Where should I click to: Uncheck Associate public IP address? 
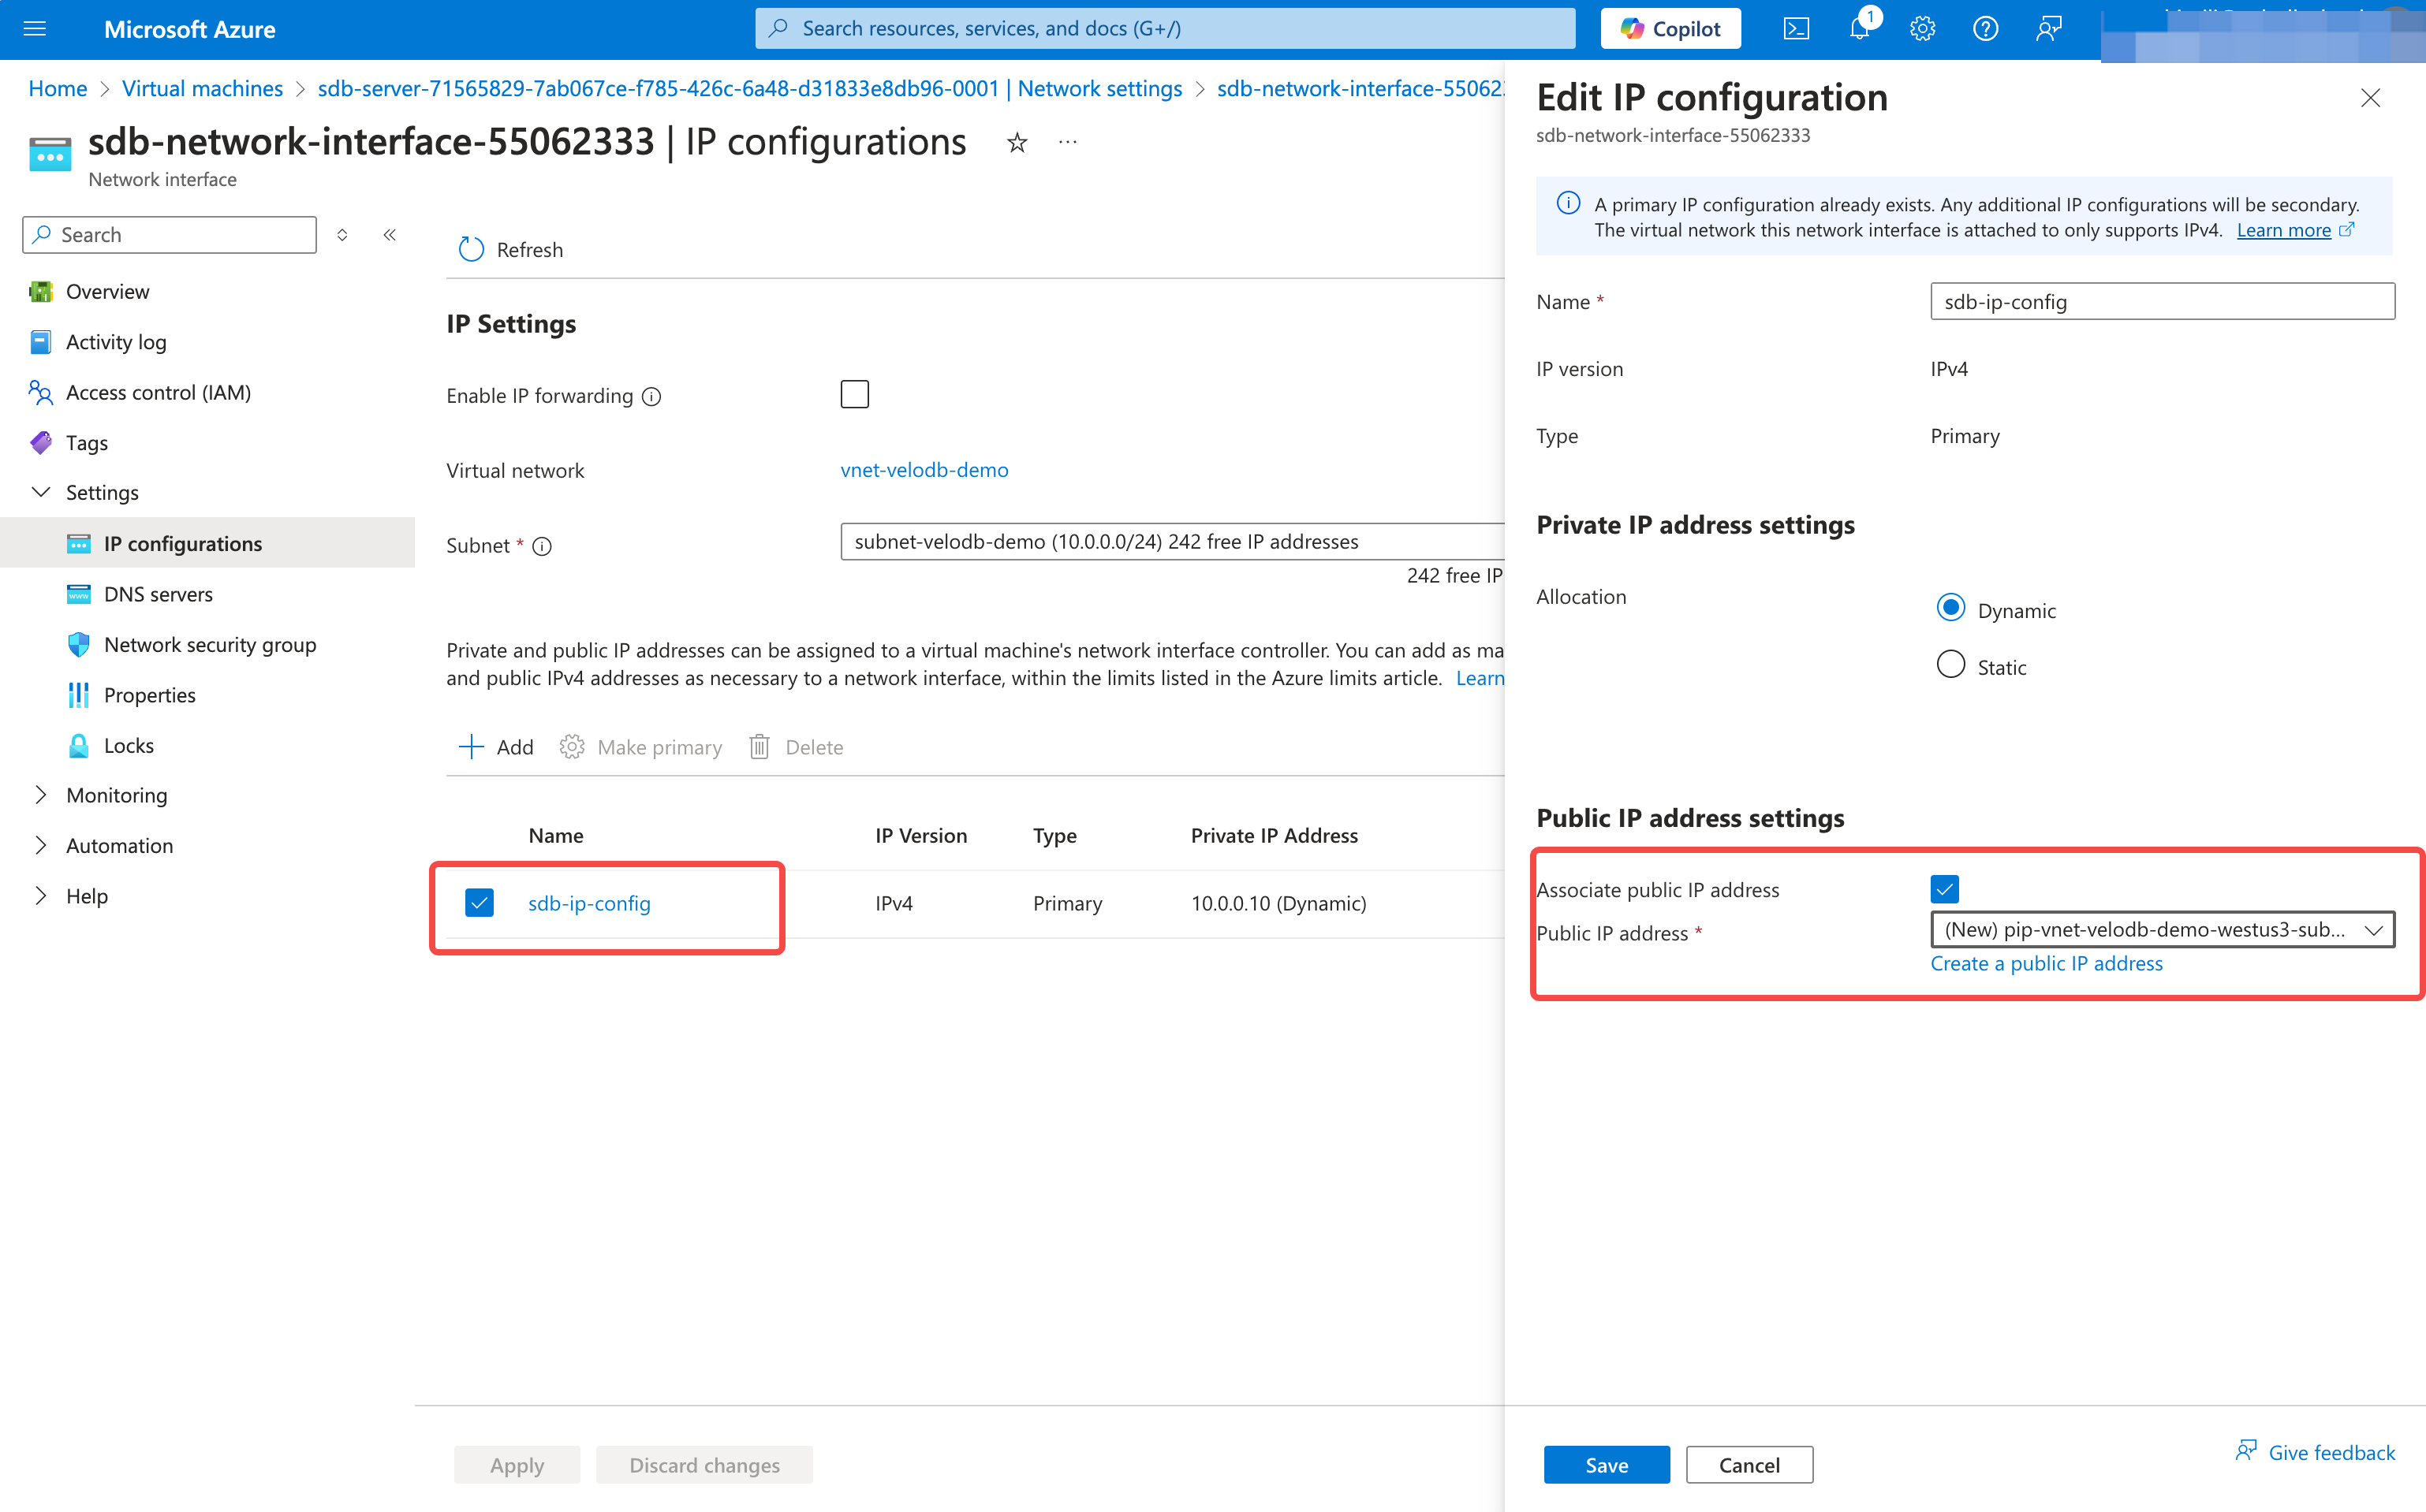[x=1944, y=889]
